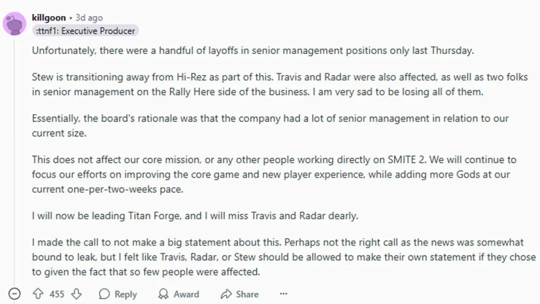This screenshot has height=304, width=540.
Task: Open the killgoon avatar image
Action: tap(14, 24)
